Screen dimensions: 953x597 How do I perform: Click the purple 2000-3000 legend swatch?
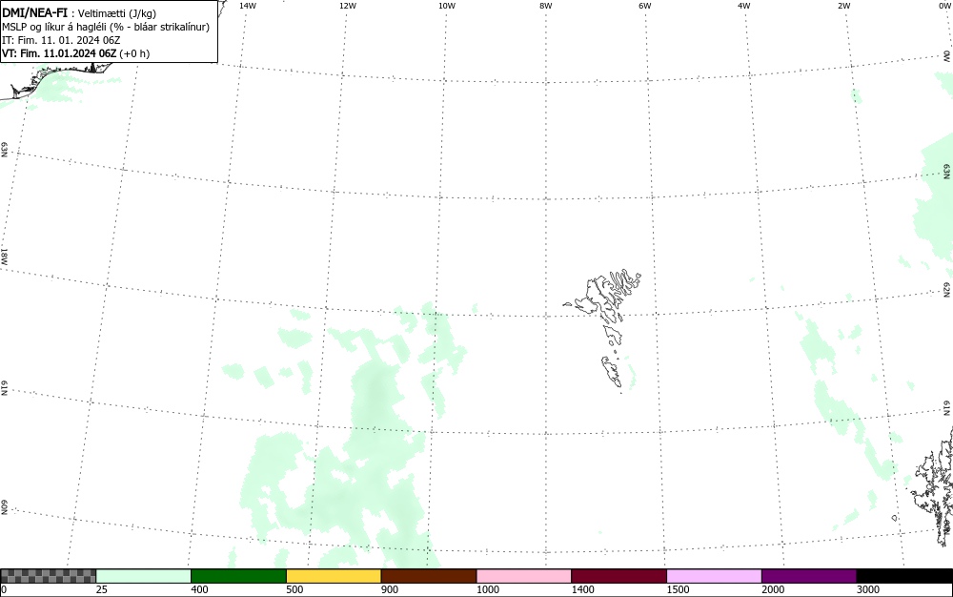click(809, 576)
